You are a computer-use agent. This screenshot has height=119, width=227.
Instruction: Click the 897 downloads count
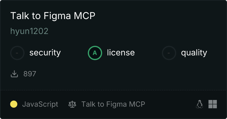[x=30, y=74]
